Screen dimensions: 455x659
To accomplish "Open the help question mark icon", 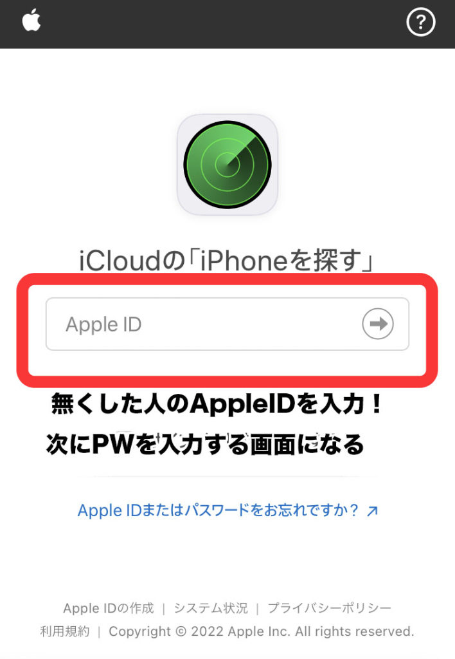I will click(420, 22).
